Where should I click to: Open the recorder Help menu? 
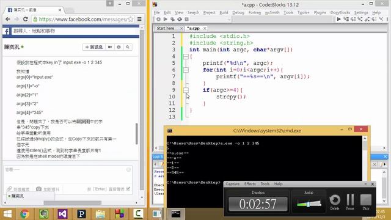279,184
